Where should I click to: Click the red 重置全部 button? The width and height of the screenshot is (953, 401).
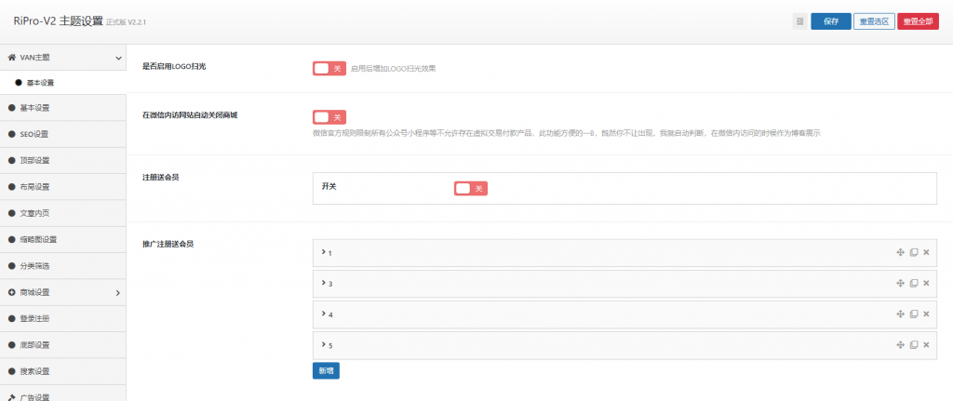(918, 21)
